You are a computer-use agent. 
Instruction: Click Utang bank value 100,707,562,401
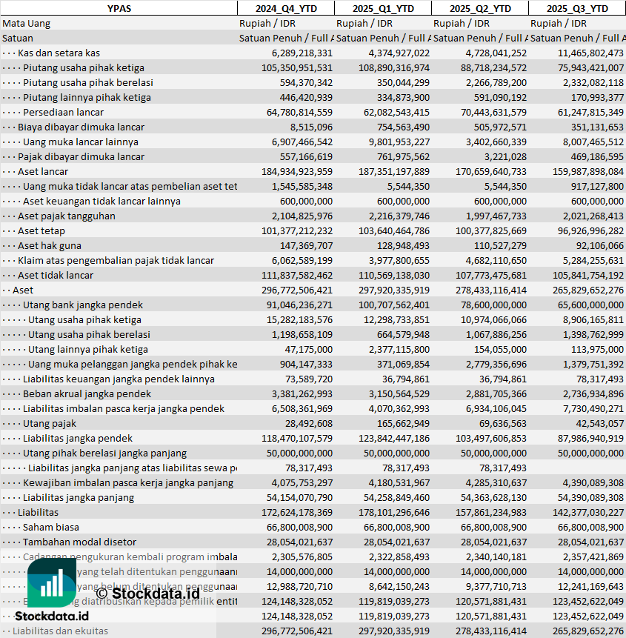(x=393, y=305)
